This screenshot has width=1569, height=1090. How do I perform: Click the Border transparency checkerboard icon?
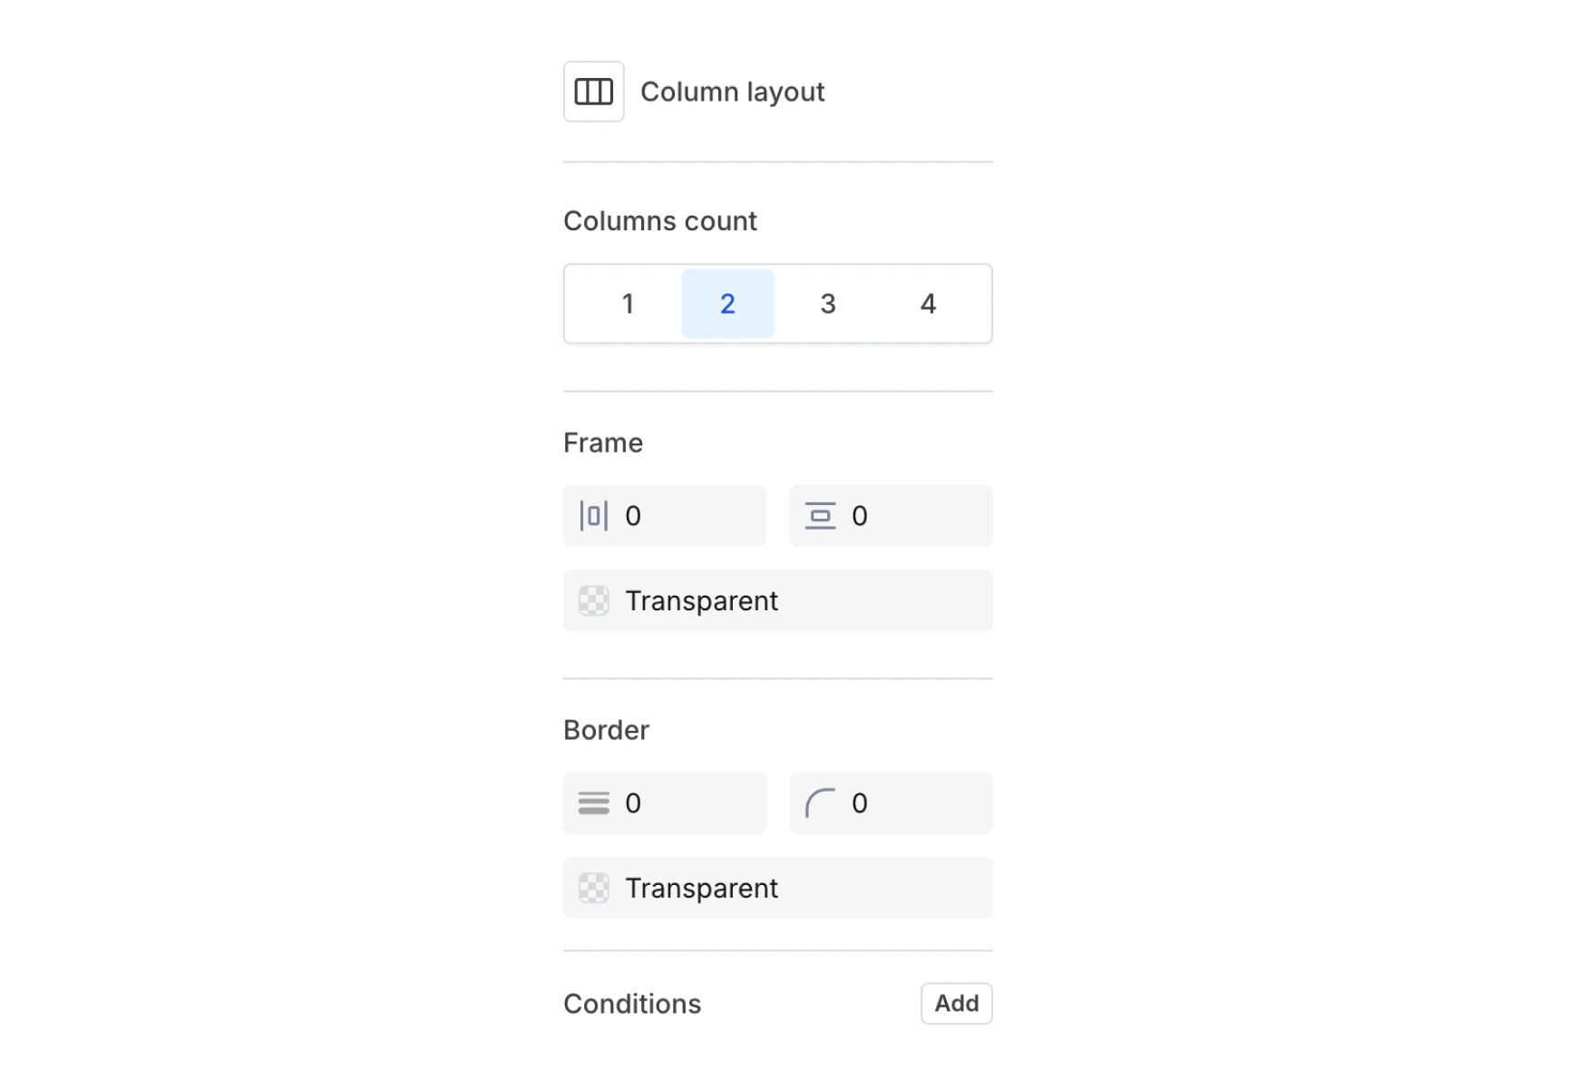pyautogui.click(x=593, y=888)
